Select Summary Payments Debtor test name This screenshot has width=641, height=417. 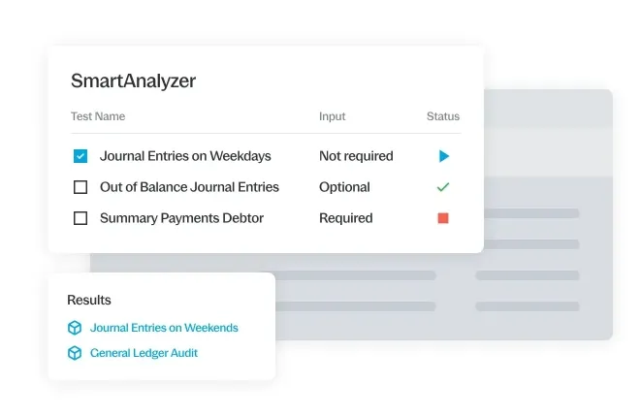point(182,218)
